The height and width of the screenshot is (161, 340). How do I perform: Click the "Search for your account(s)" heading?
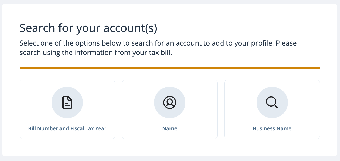point(88,28)
